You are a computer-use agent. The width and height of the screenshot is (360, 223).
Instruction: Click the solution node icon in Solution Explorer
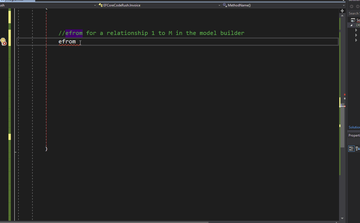(353, 20)
